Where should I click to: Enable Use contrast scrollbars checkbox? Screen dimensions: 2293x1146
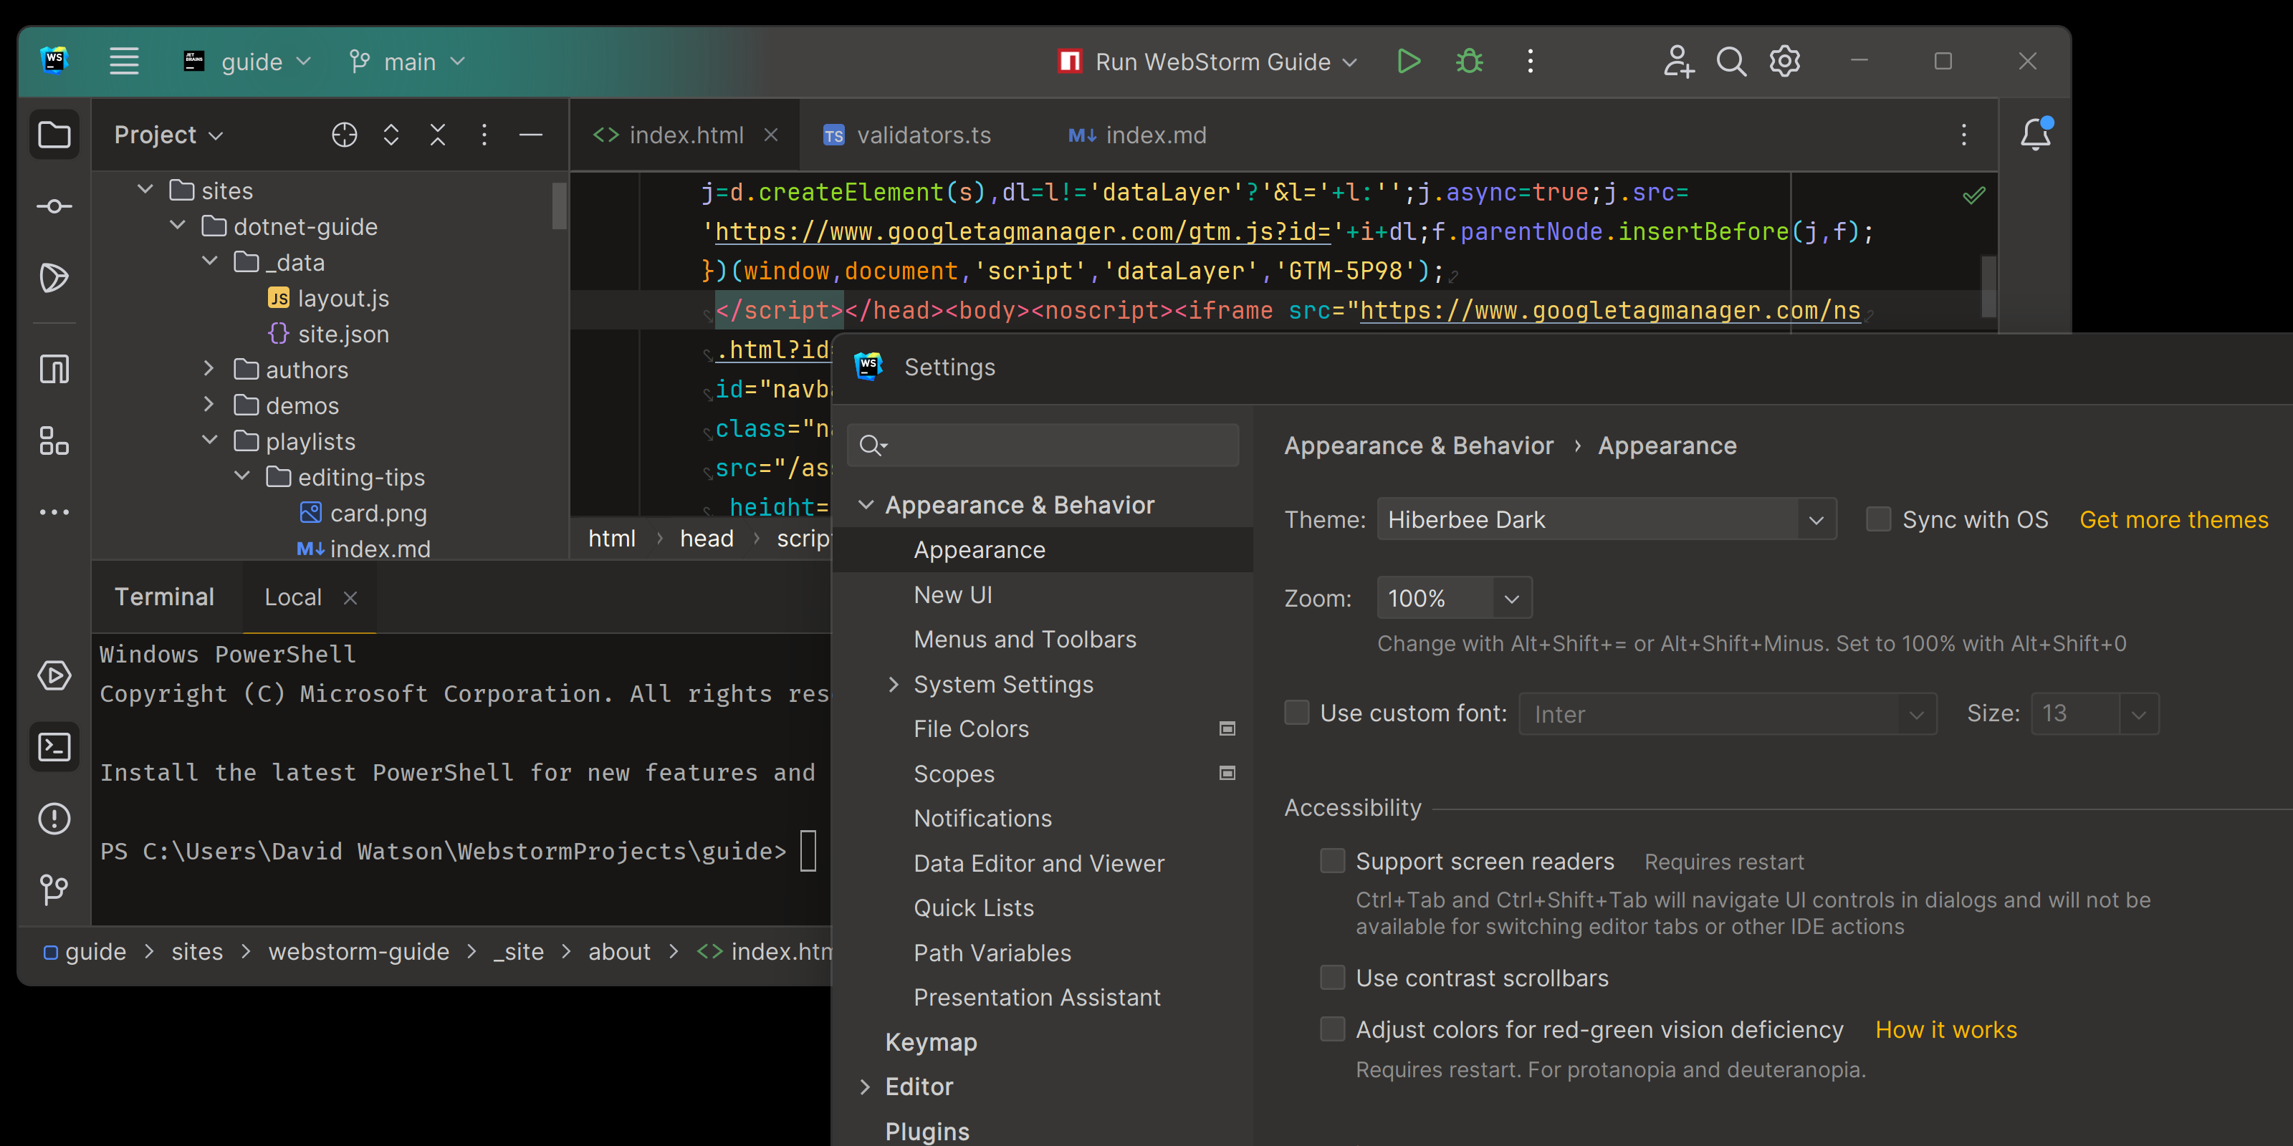(1333, 978)
